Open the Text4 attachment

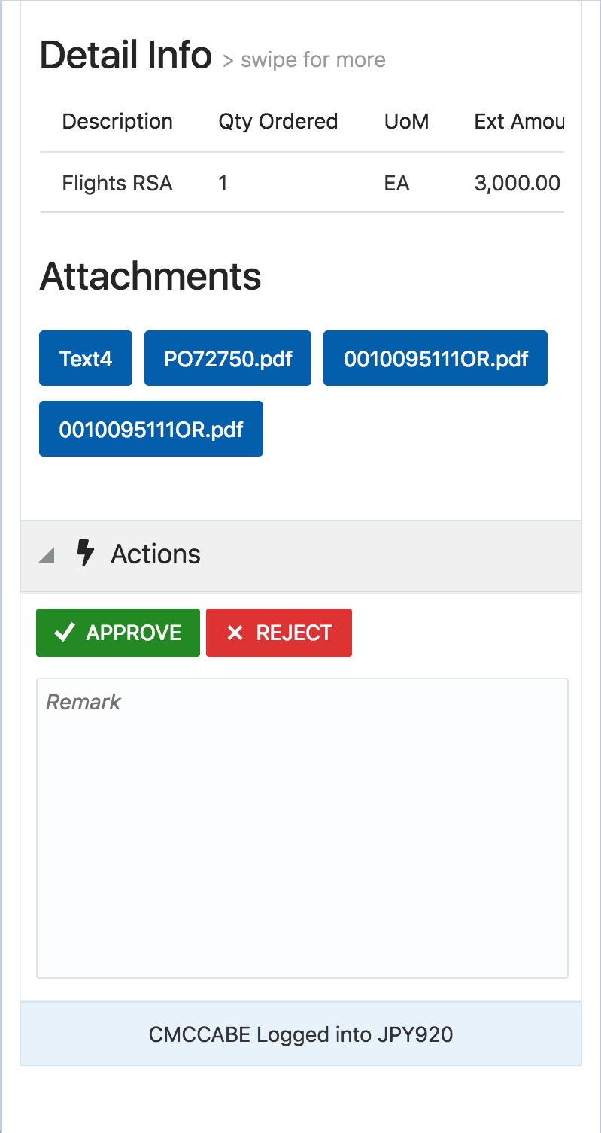coord(86,358)
